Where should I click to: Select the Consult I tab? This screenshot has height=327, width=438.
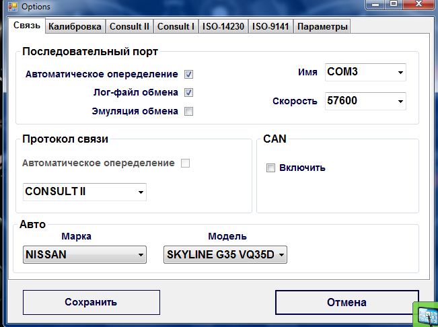tap(174, 27)
